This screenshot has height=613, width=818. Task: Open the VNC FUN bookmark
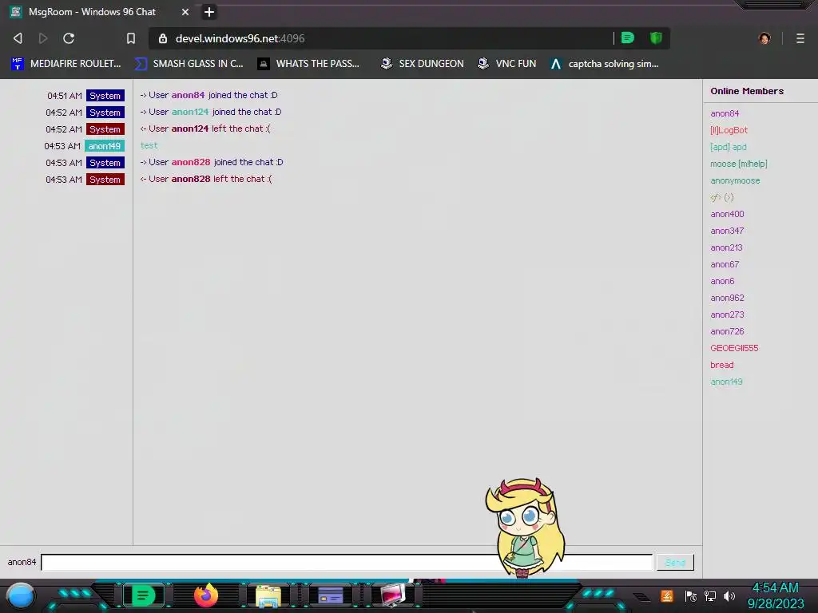506,64
